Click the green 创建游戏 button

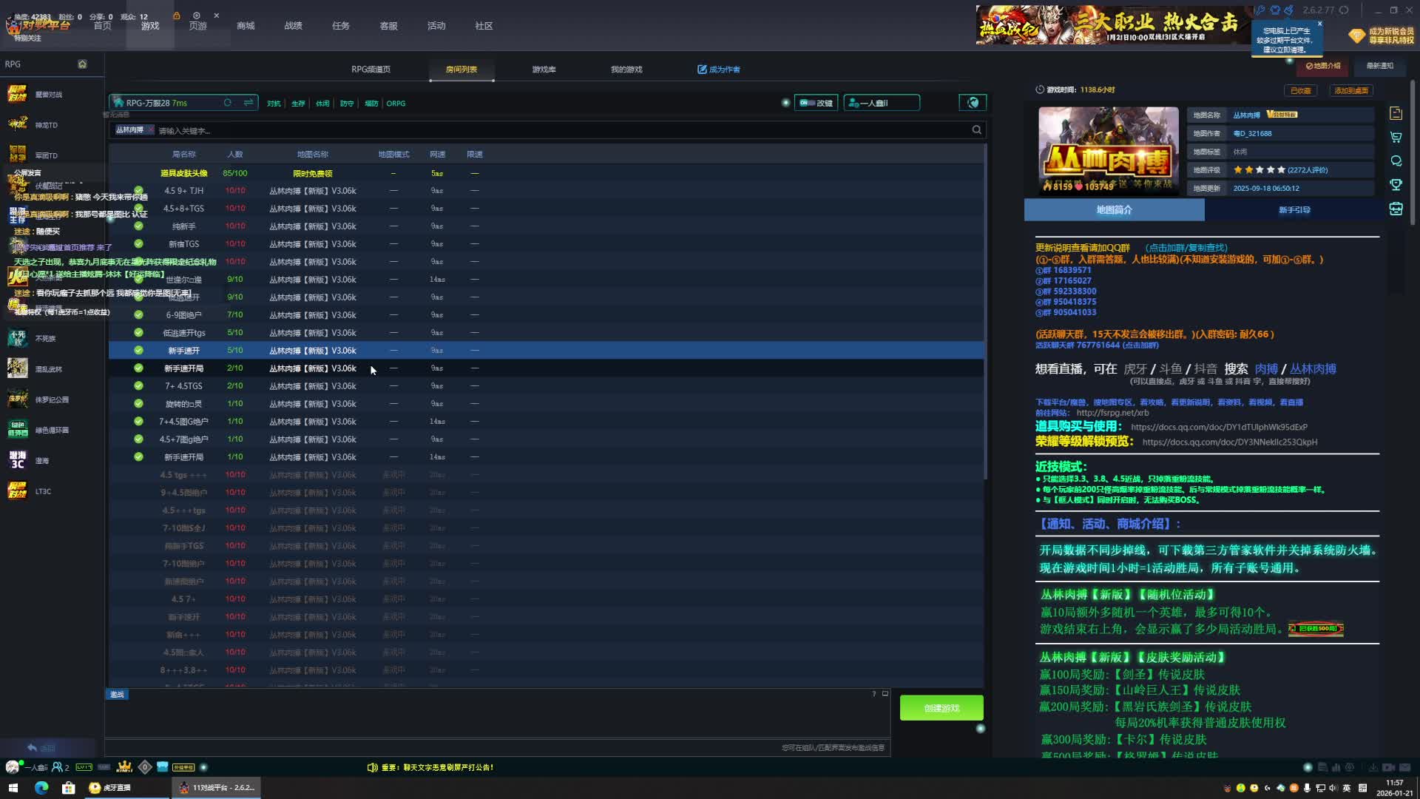tap(941, 708)
